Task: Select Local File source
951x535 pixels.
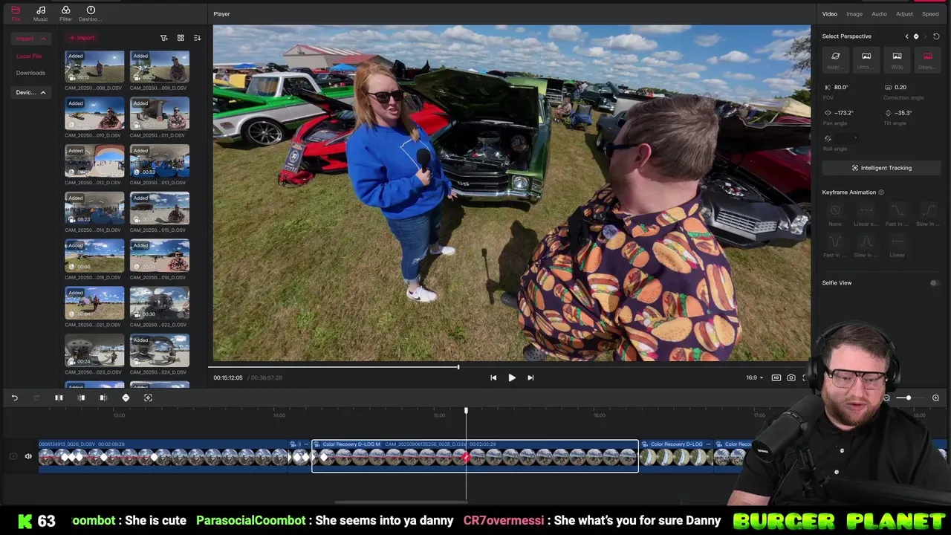Action: pyautogui.click(x=29, y=56)
